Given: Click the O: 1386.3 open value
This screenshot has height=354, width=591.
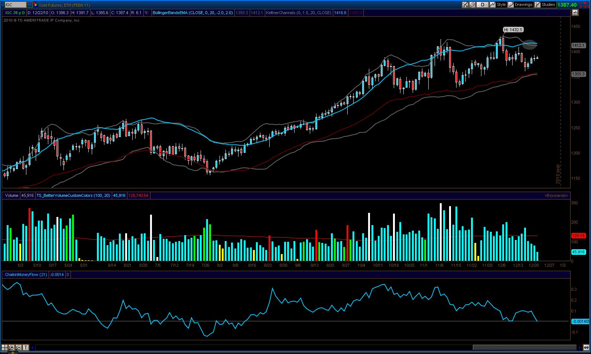Looking at the screenshot, I should tap(59, 13).
